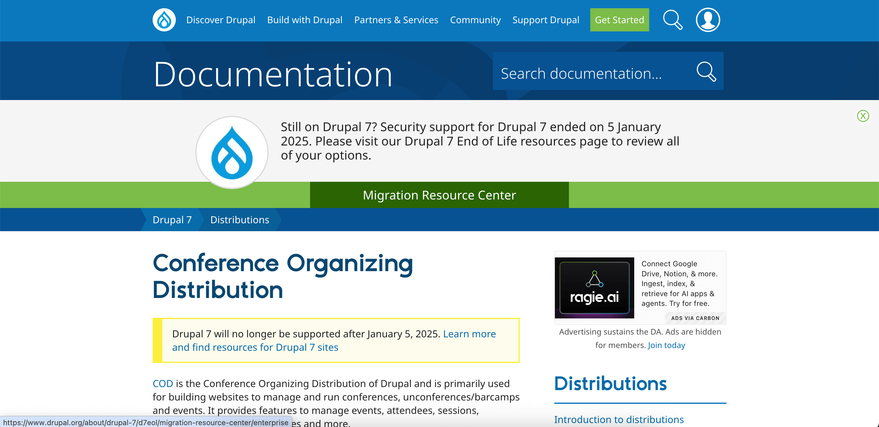Screen dimensions: 879x427
Task: Click the ragie.ai advertisement image
Action: click(x=595, y=288)
